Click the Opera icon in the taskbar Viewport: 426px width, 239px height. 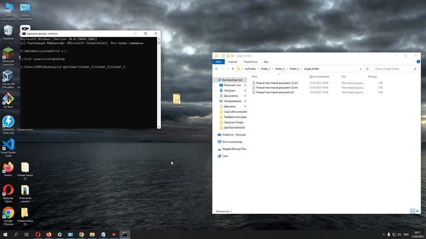pos(38,234)
